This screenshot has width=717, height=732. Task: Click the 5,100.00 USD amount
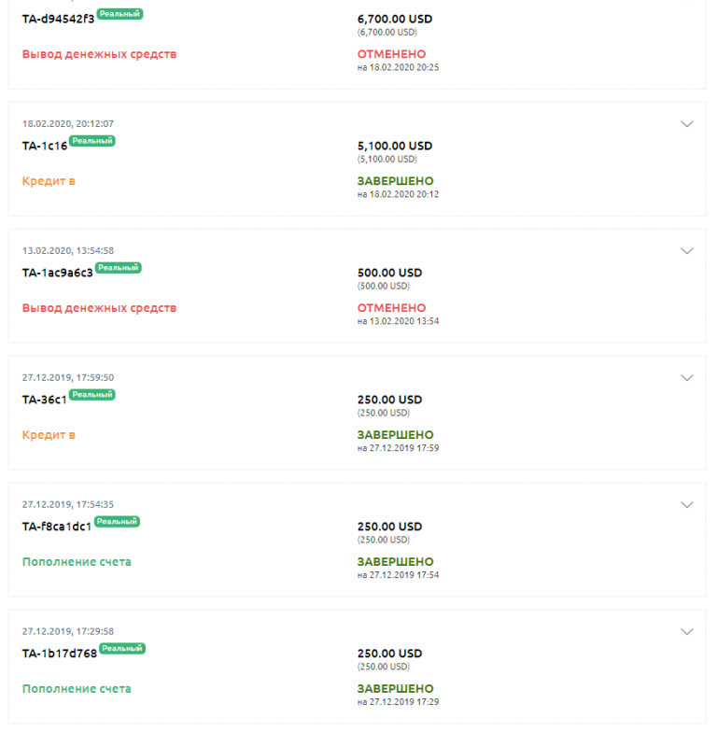coord(395,146)
